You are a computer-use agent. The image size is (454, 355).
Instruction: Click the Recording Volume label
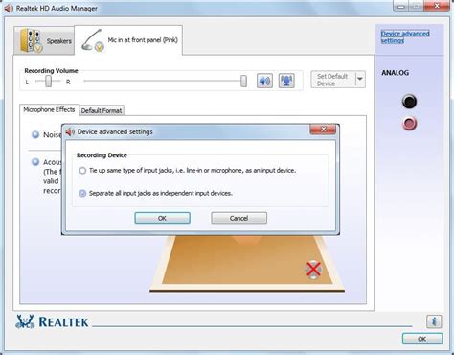[x=51, y=71]
